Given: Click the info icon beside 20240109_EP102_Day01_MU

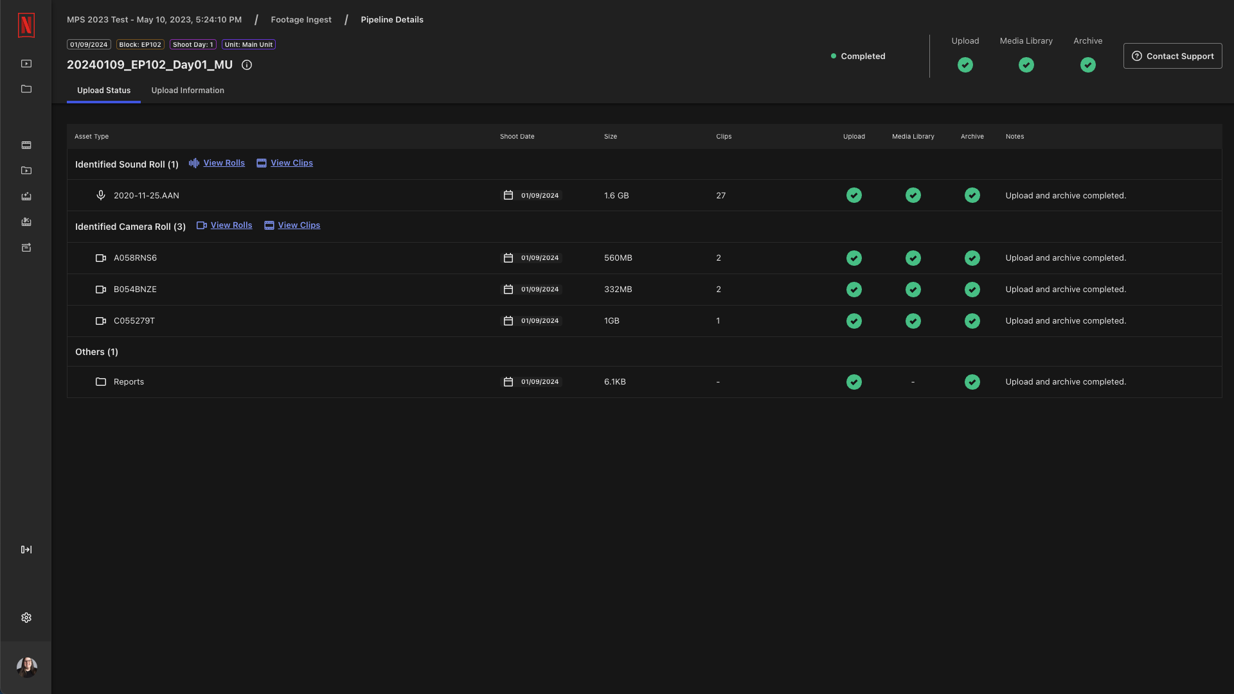Looking at the screenshot, I should (247, 65).
